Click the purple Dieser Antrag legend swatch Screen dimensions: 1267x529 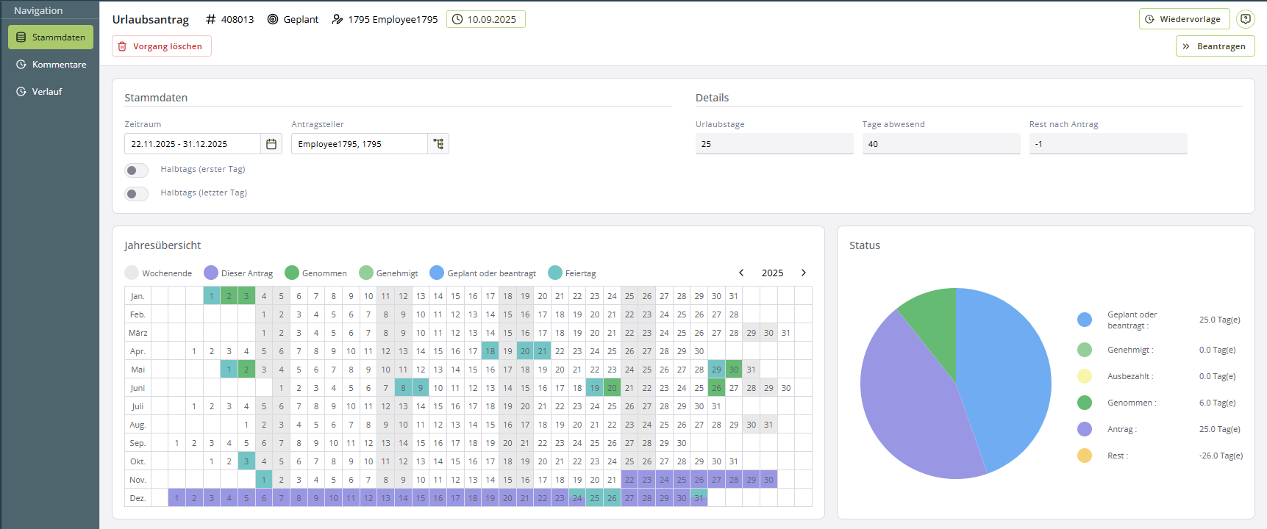[x=211, y=273]
